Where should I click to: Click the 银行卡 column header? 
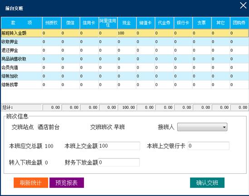click(183, 23)
